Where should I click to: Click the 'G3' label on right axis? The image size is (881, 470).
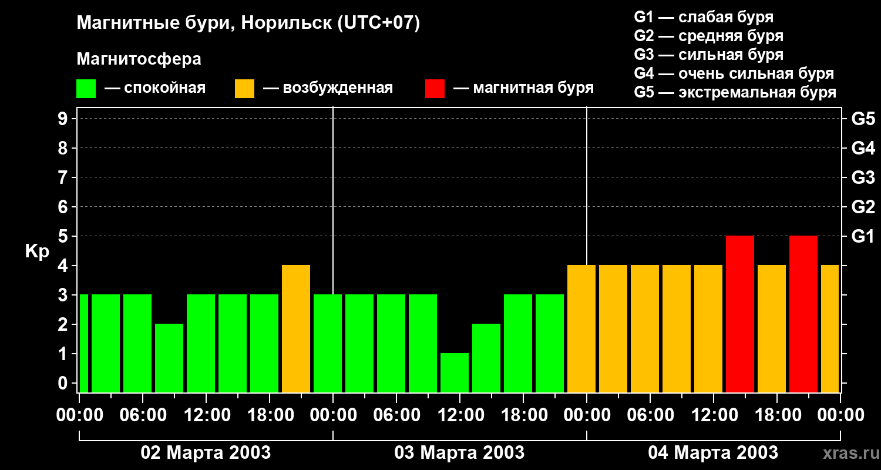click(x=863, y=177)
